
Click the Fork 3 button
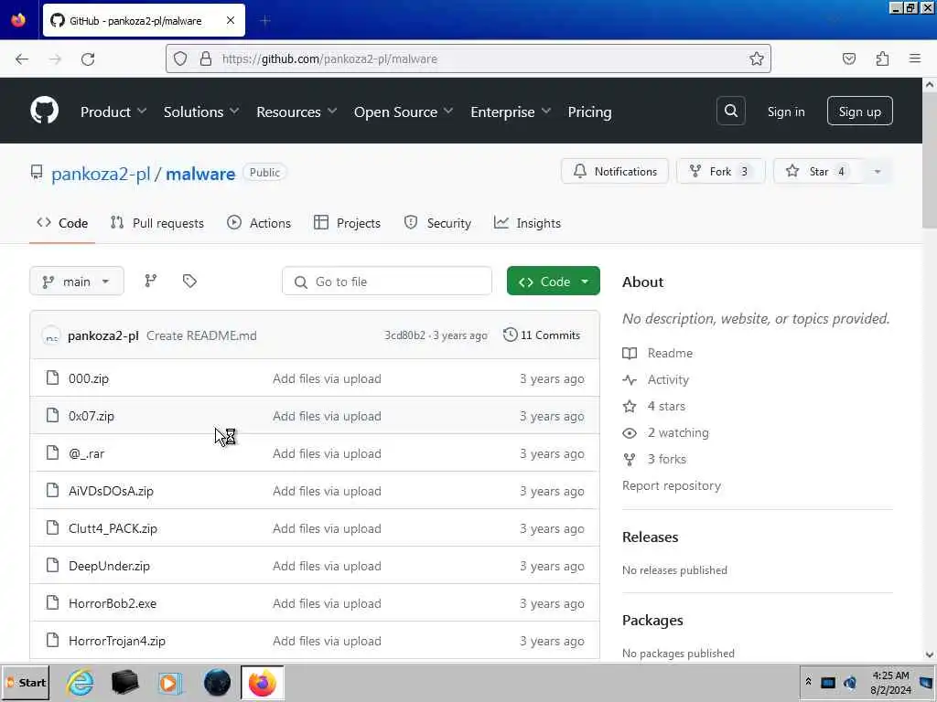point(720,171)
